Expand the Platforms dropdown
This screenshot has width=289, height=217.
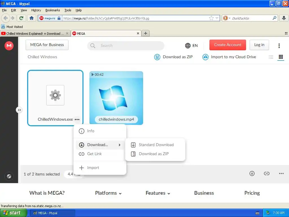(108, 193)
